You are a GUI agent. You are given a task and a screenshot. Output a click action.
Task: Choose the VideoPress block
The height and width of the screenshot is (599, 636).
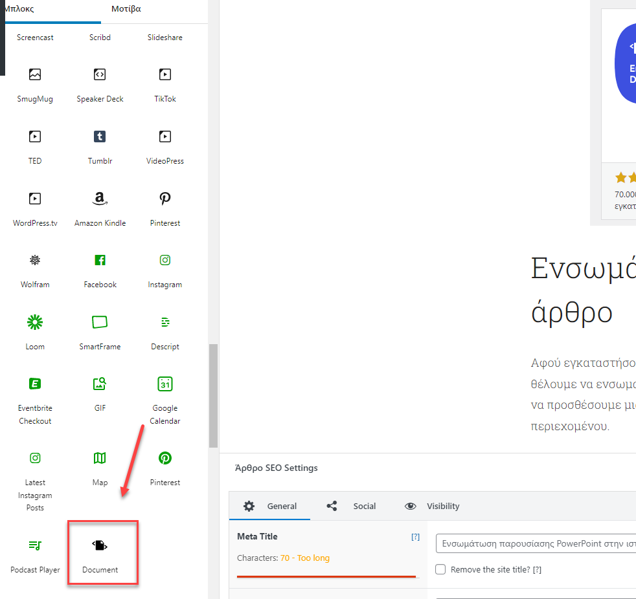point(165,147)
